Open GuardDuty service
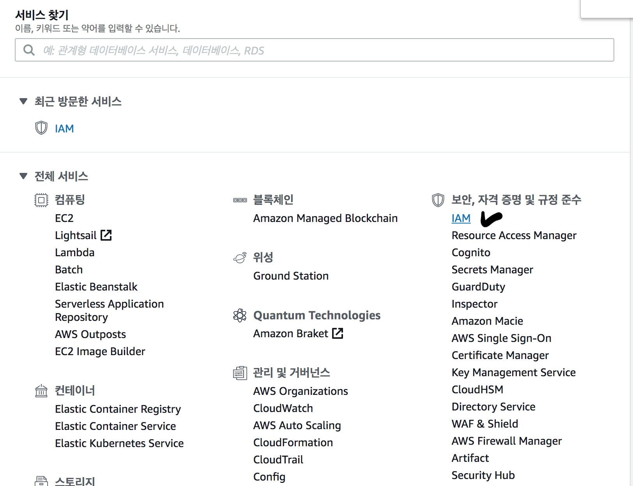This screenshot has width=633, height=486. (x=478, y=287)
